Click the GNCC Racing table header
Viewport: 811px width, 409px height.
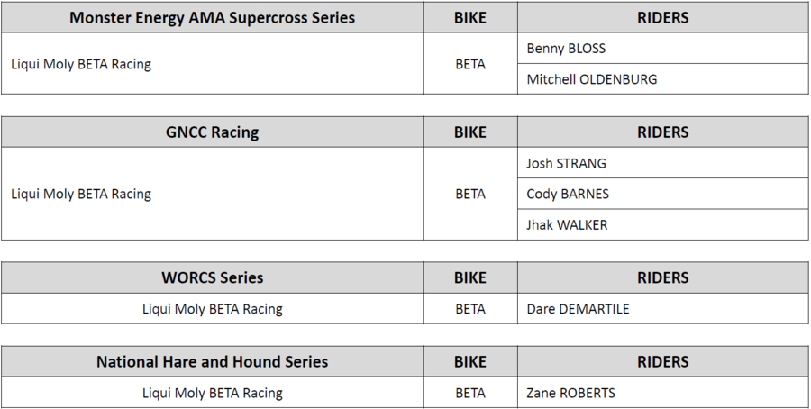point(212,132)
